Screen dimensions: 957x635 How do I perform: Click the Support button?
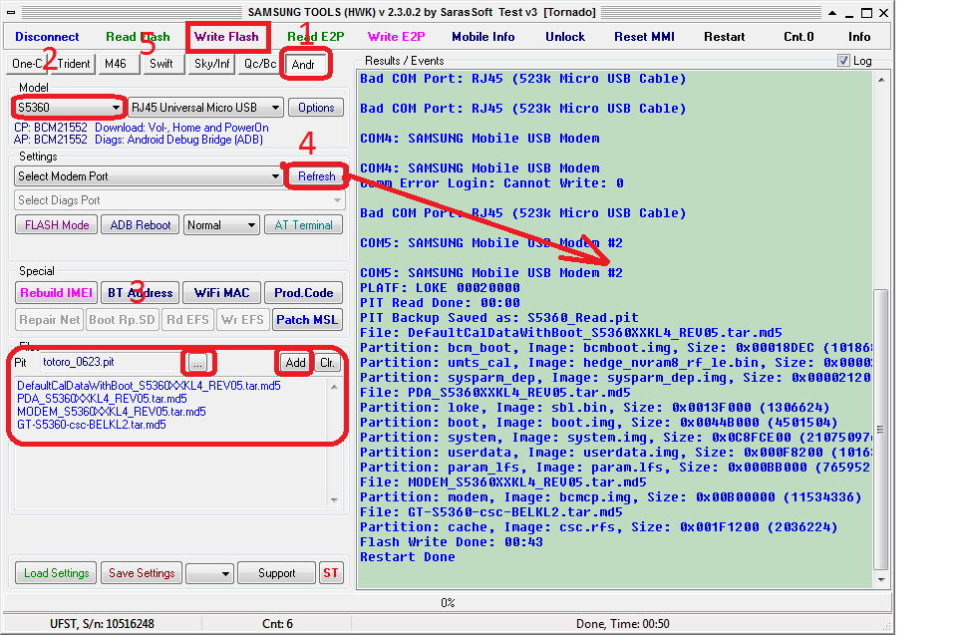(276, 573)
